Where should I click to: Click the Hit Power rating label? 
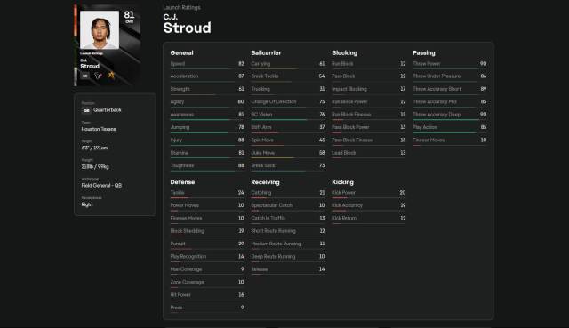coord(180,295)
